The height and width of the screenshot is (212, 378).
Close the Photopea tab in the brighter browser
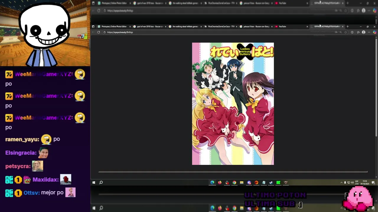point(130,26)
